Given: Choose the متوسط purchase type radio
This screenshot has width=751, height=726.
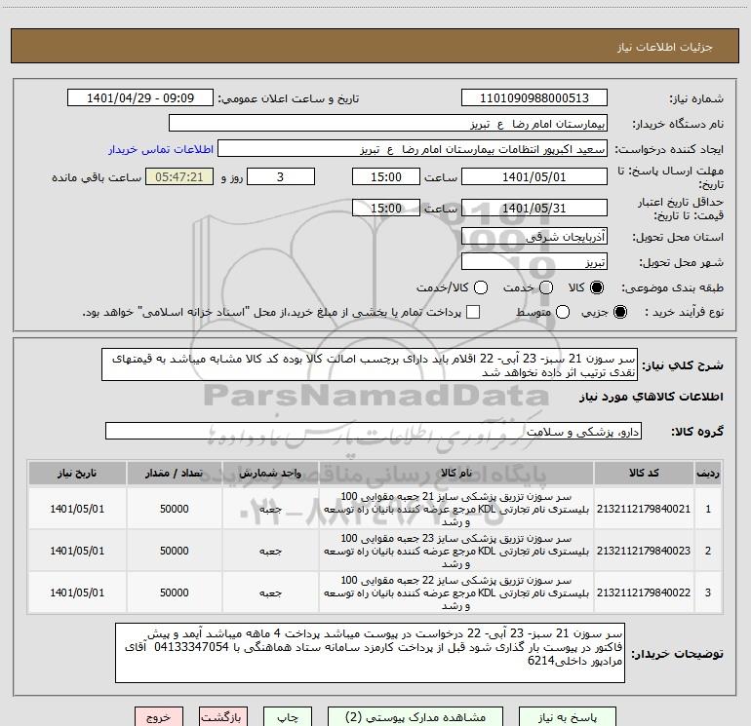Looking at the screenshot, I should (x=563, y=312).
